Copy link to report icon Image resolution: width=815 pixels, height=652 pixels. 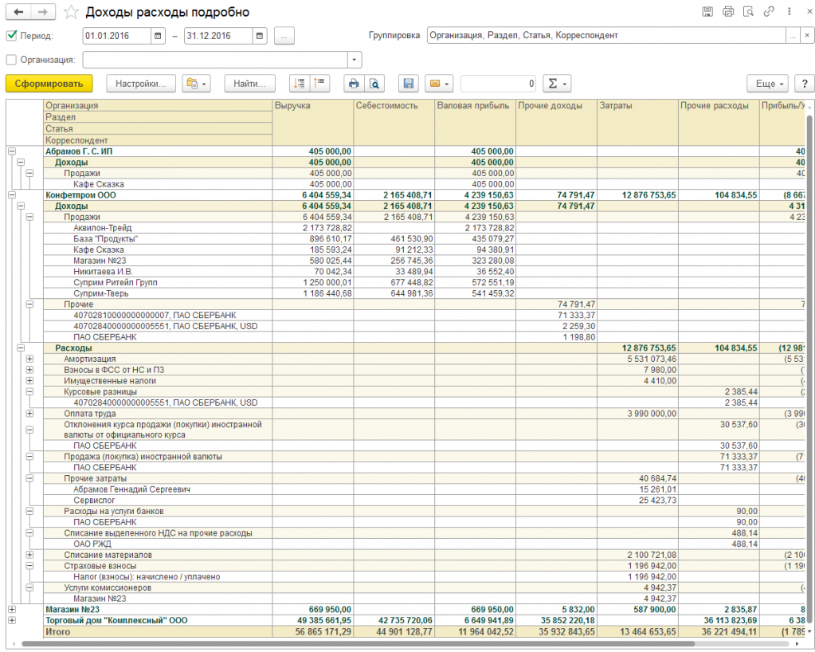[x=769, y=11]
